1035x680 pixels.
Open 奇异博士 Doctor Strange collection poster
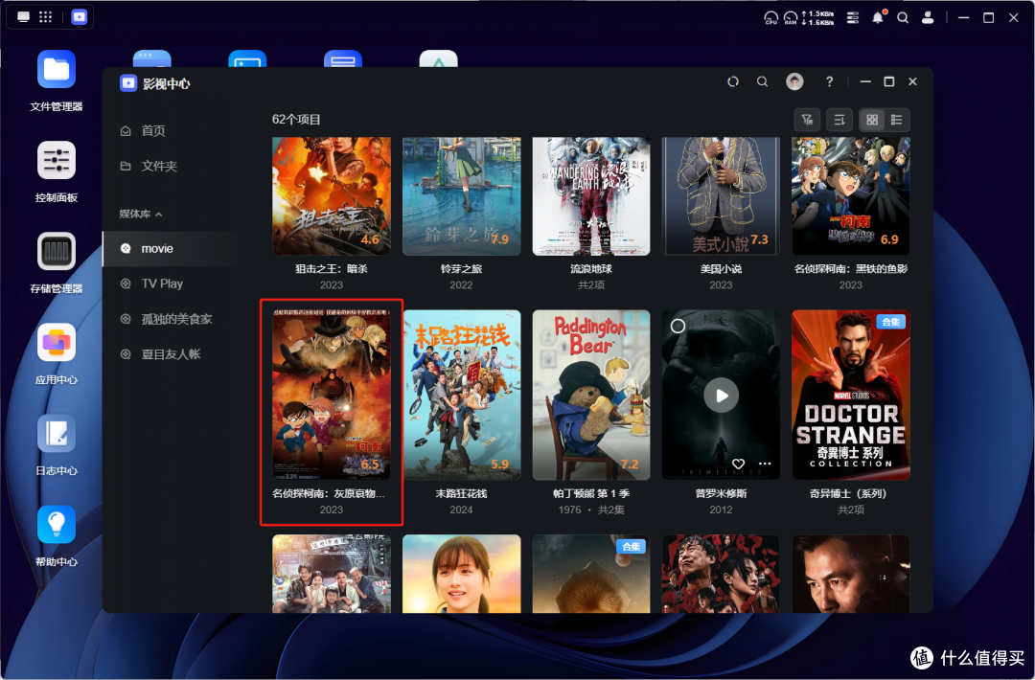coord(851,396)
